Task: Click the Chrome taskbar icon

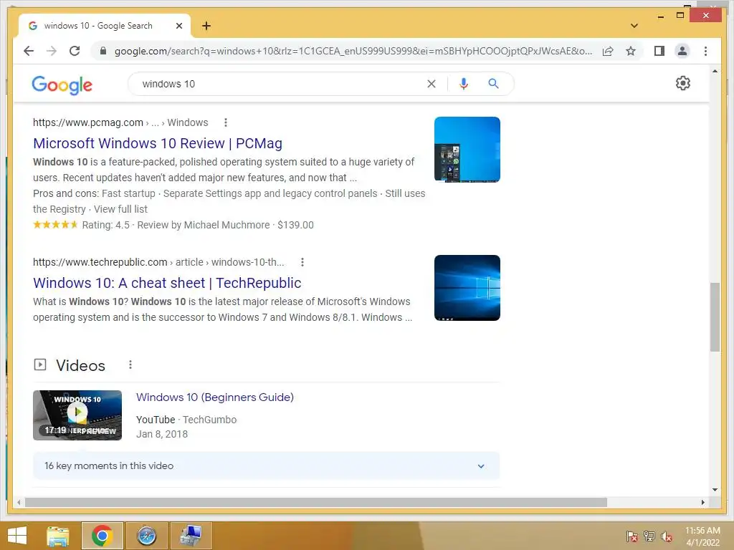Action: pos(102,536)
